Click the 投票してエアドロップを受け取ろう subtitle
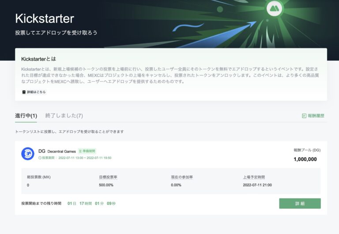Image resolution: width=339 pixels, height=234 pixels. 56,33
